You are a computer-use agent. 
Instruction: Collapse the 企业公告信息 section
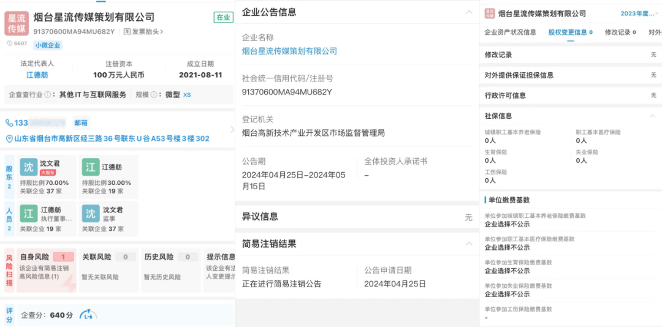click(x=469, y=12)
